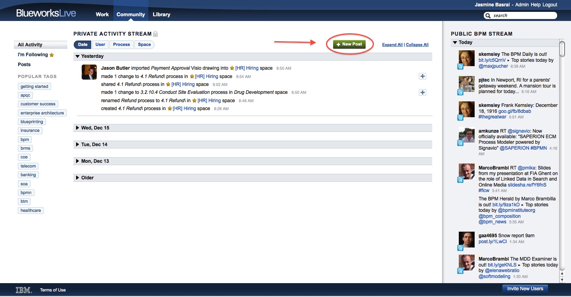571x297 pixels.
Task: Filter by the 'getting started' tag
Action: (34, 86)
